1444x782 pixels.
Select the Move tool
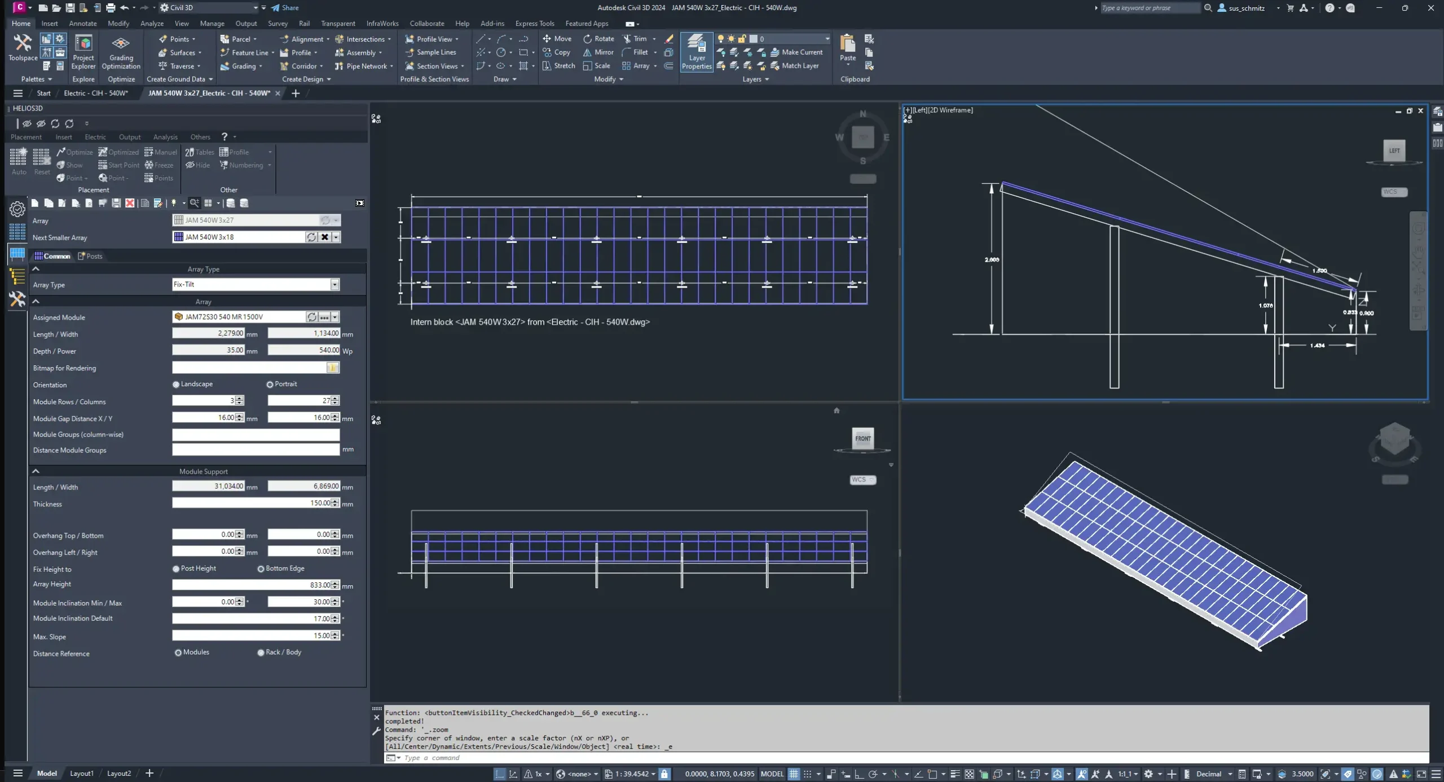click(x=557, y=39)
